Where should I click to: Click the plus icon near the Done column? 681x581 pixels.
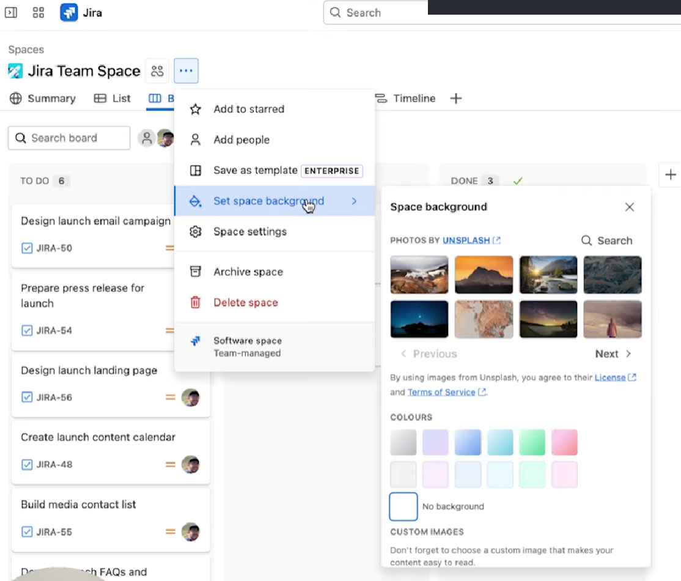671,175
